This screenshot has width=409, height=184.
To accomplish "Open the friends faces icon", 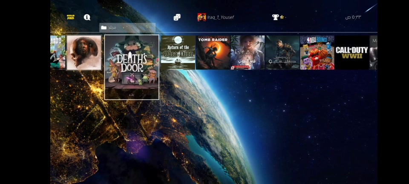I will tap(177, 17).
